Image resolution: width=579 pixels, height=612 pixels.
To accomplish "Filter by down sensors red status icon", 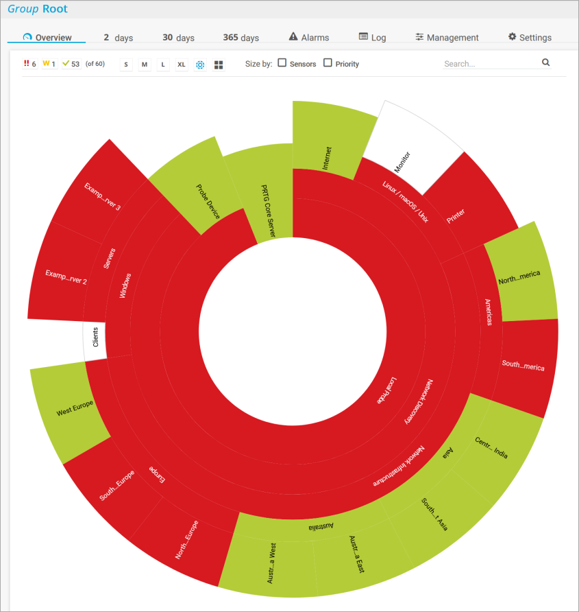I will tap(29, 64).
